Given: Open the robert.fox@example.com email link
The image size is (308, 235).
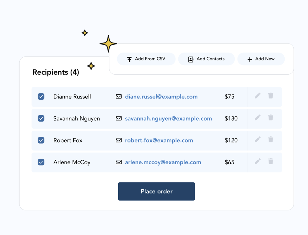Looking at the screenshot, I should click(x=159, y=140).
